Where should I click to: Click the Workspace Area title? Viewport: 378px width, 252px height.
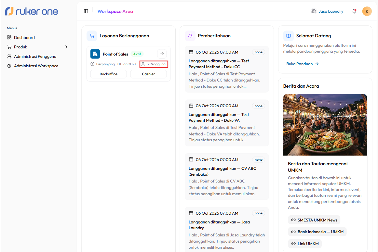115,11
